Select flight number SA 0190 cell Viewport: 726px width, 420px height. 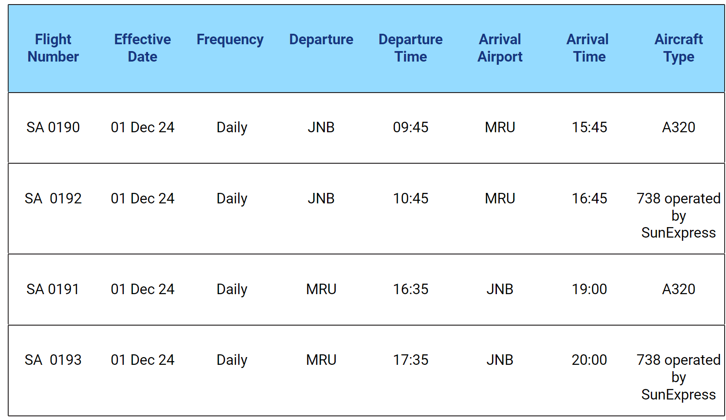53,127
